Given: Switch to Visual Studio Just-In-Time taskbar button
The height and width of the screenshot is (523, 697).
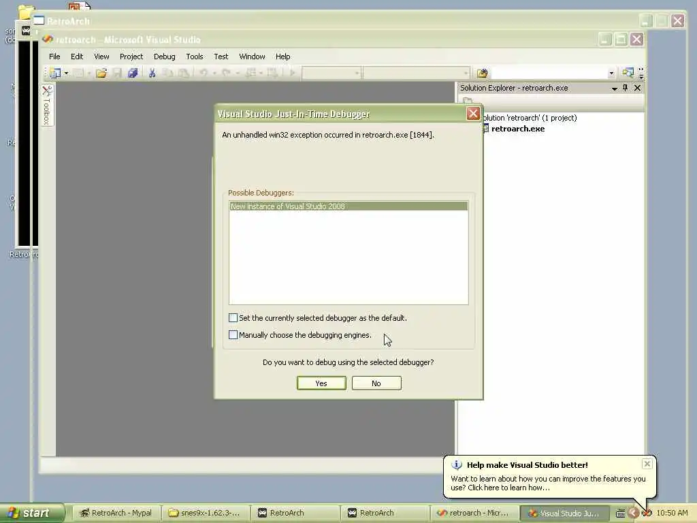Looking at the screenshot, I should pos(564,513).
